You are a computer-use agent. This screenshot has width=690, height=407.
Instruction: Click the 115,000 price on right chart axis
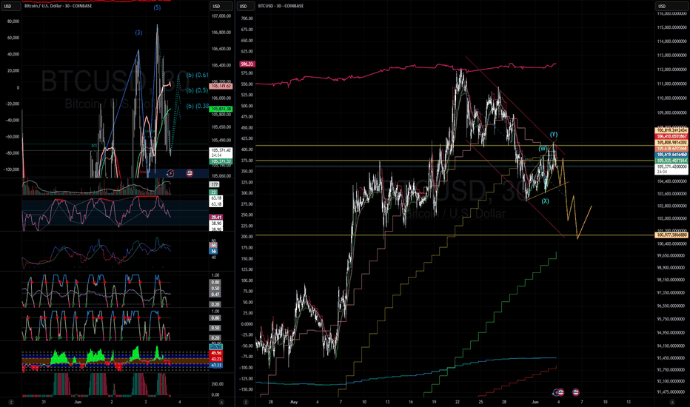click(672, 27)
